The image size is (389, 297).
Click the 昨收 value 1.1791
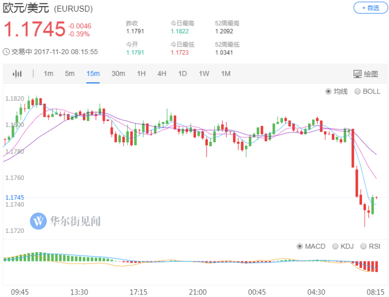click(x=135, y=31)
